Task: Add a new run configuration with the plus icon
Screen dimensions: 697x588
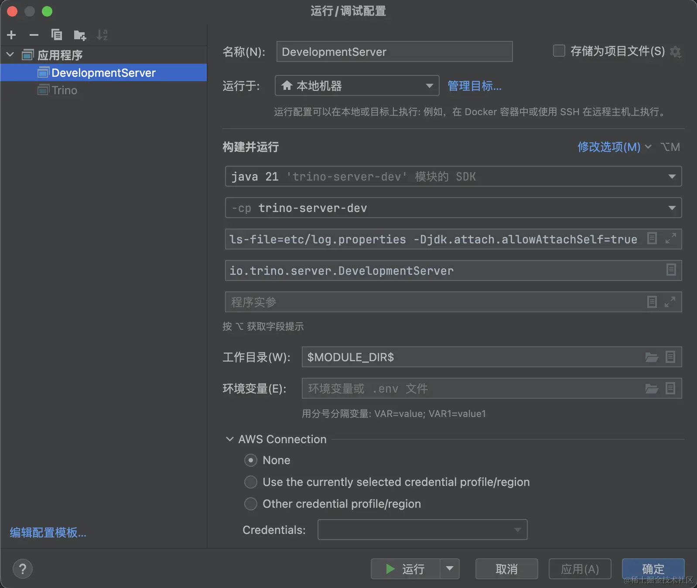Action: click(12, 35)
